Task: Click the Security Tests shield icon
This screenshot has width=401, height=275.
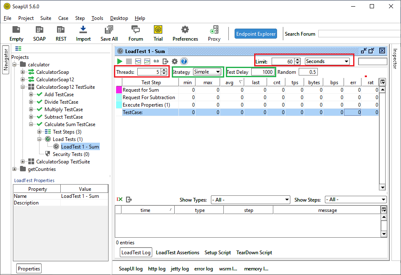Action: [47, 153]
